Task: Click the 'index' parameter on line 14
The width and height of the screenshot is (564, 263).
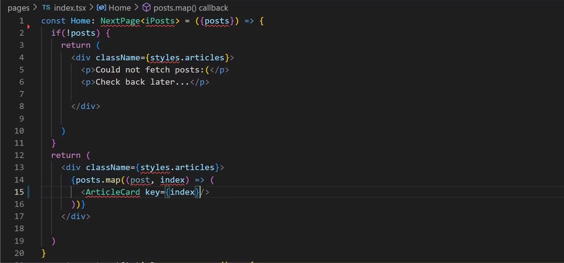Action: point(173,180)
